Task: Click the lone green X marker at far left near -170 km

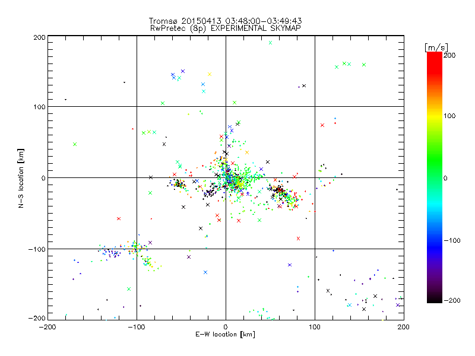Action: pyautogui.click(x=75, y=144)
